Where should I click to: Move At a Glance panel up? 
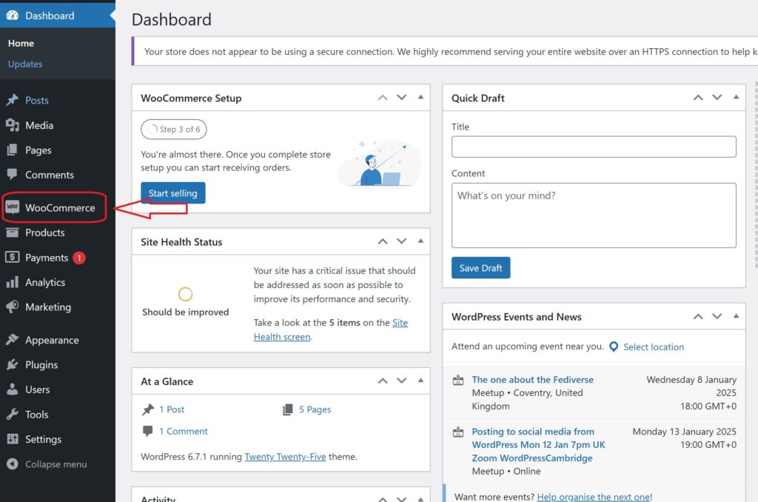383,381
